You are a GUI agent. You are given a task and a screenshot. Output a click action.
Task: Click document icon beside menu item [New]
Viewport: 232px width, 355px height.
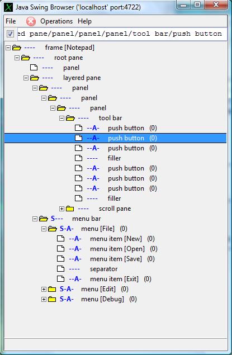click(x=61, y=238)
